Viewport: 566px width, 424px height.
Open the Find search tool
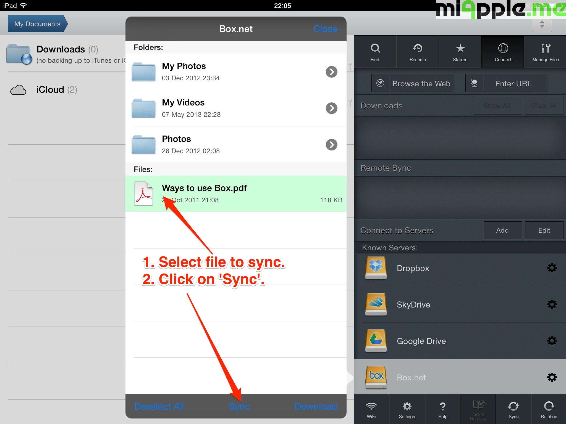tap(375, 52)
